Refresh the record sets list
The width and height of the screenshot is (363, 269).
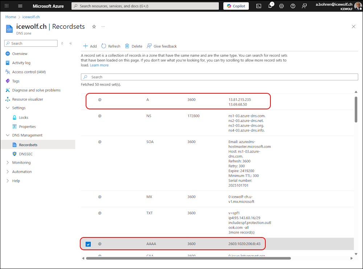111,46
